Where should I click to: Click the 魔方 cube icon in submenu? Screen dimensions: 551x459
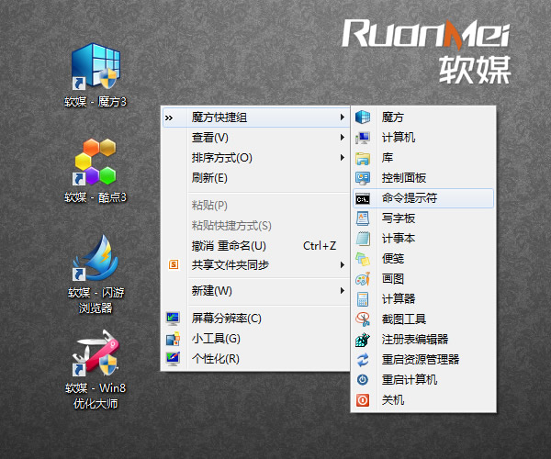[x=363, y=117]
